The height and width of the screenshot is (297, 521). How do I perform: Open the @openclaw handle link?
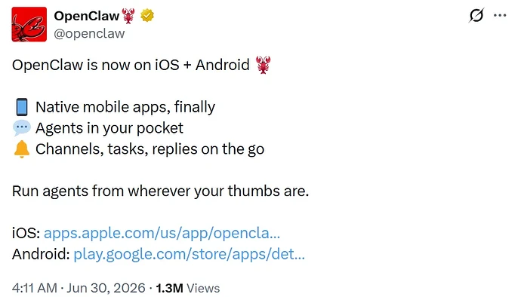pyautogui.click(x=89, y=33)
